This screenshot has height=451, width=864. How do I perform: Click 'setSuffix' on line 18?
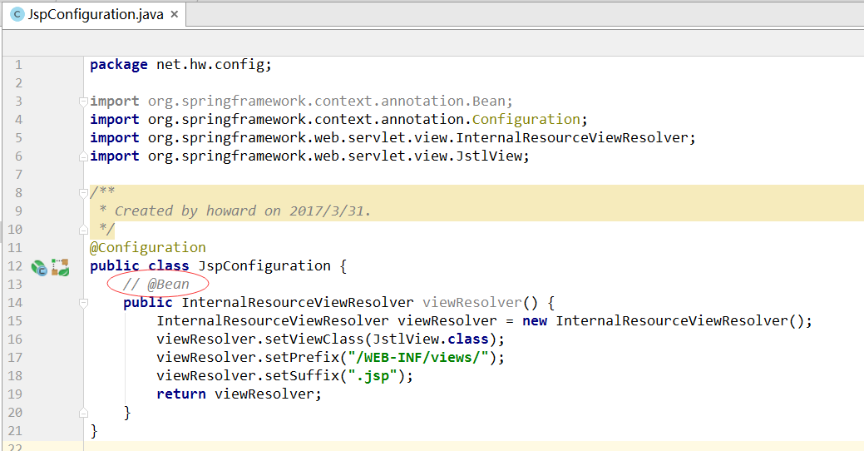coord(301,375)
